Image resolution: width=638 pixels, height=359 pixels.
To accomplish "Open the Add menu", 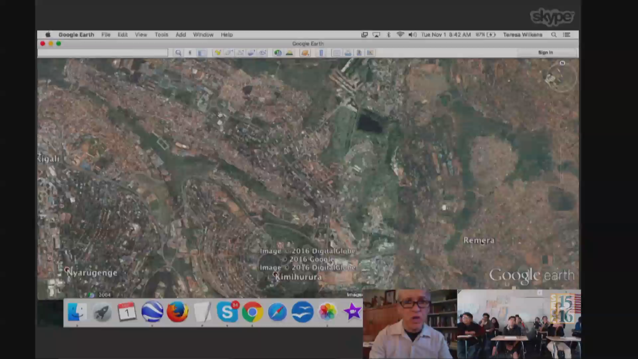I will (181, 35).
